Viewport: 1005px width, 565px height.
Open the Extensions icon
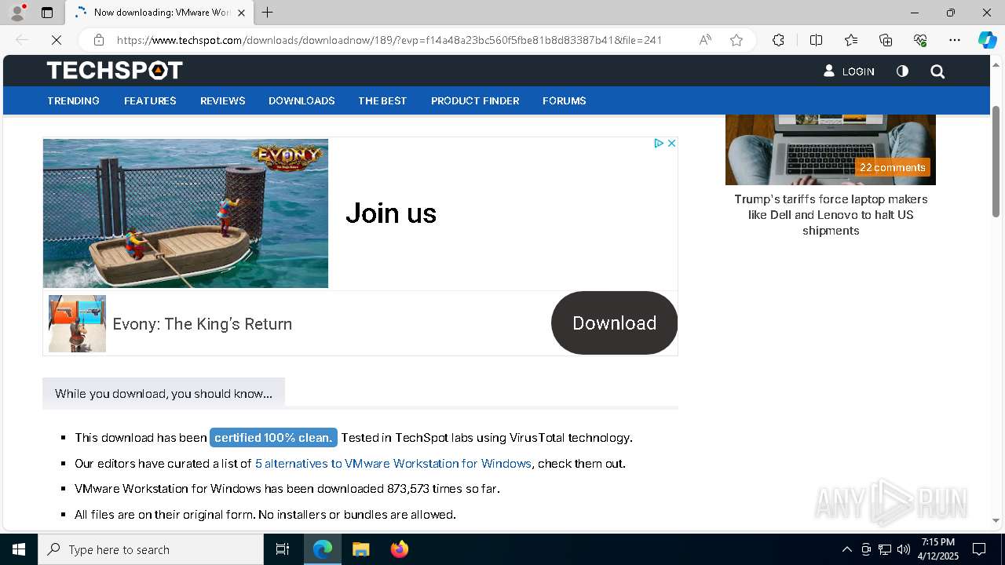(778, 40)
